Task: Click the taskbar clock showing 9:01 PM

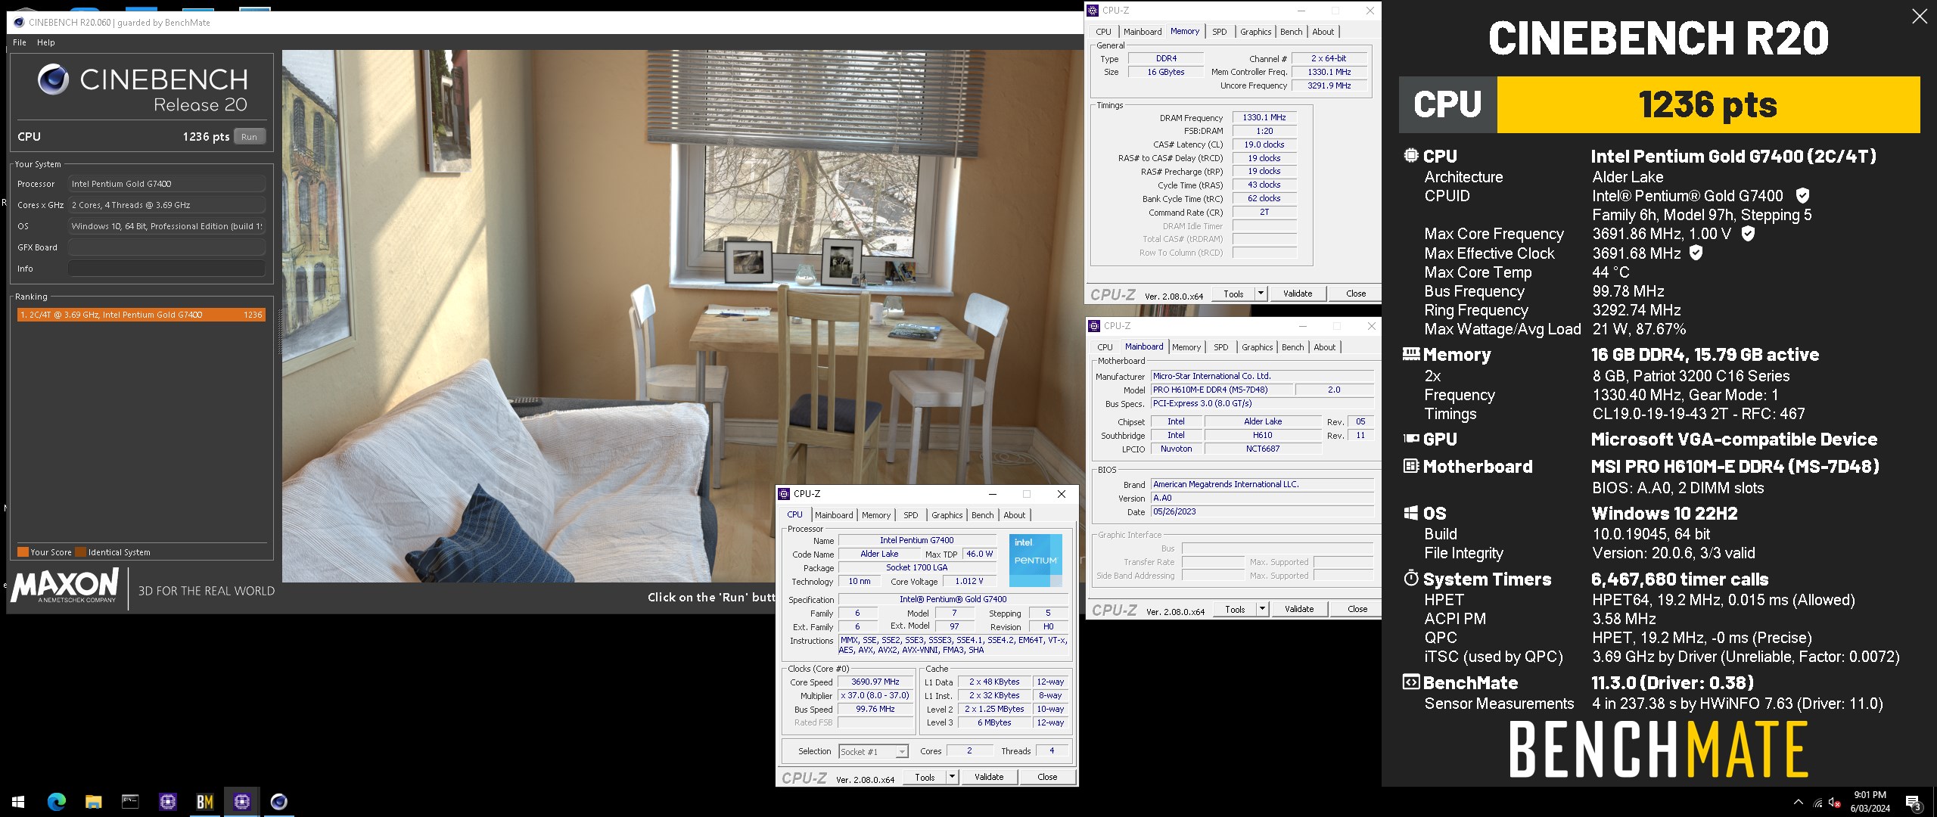Action: pos(1870,802)
